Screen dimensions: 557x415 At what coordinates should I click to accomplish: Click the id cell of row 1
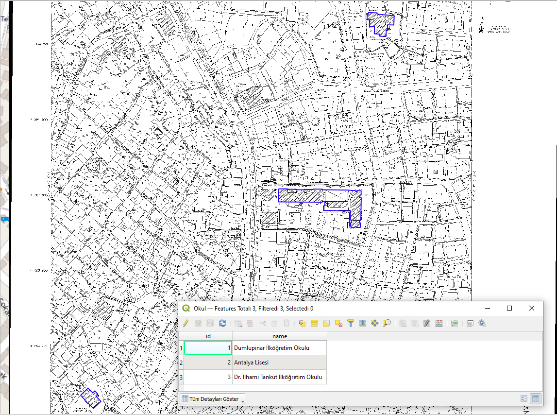point(208,348)
